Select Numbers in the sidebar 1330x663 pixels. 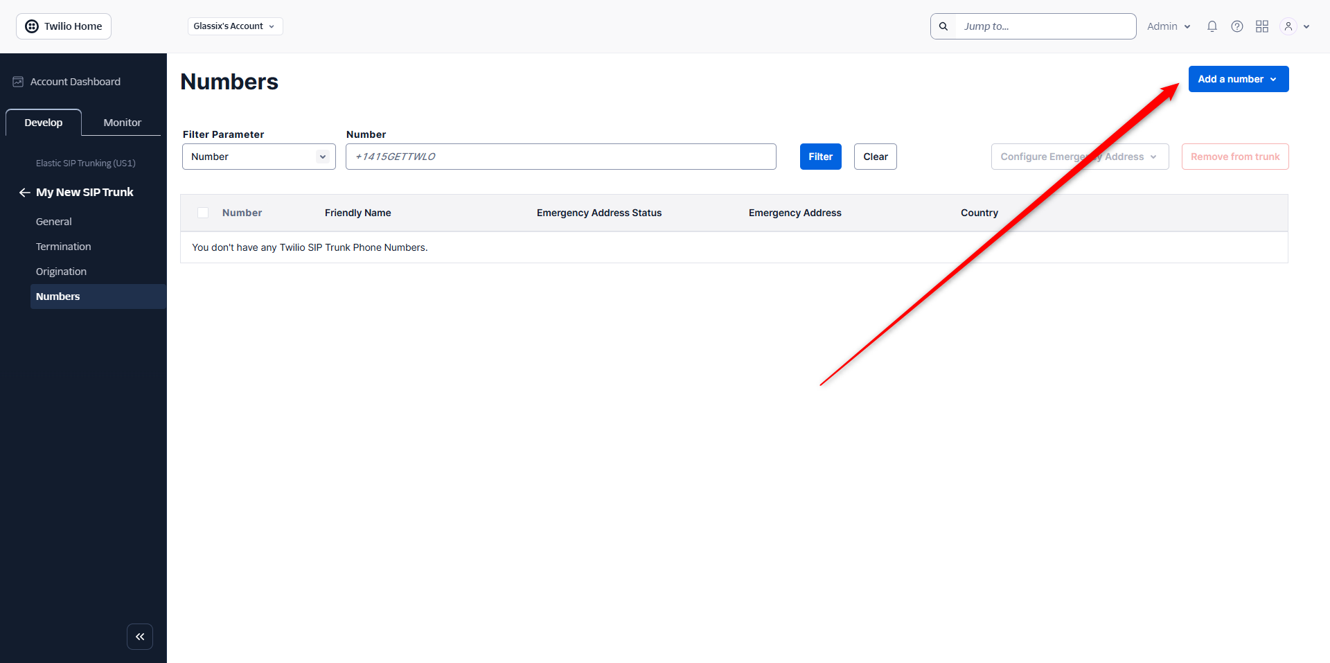pos(98,297)
